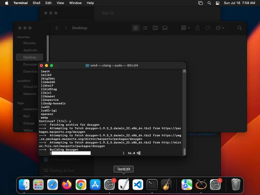Open the Shell menu
This screenshot has height=195, width=260.
[37, 3]
